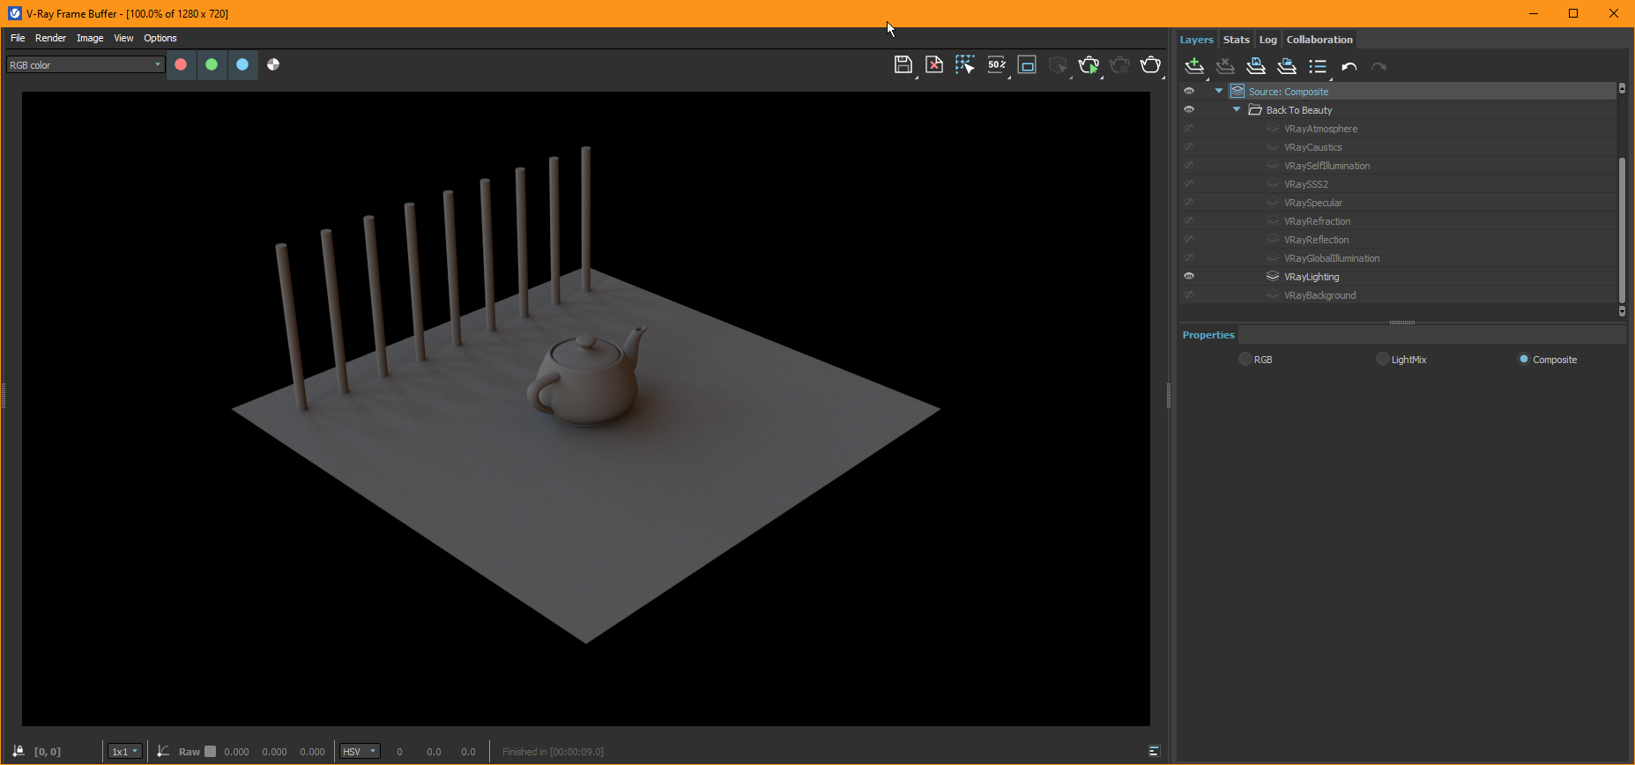Viewport: 1635px width, 765px height.
Task: Click the Clear image icon
Action: pyautogui.click(x=934, y=64)
